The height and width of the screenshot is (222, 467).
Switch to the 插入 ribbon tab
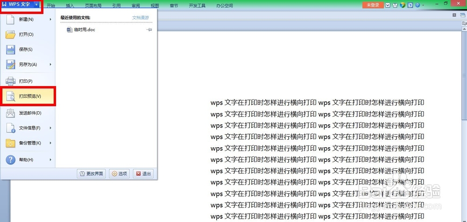click(70, 6)
